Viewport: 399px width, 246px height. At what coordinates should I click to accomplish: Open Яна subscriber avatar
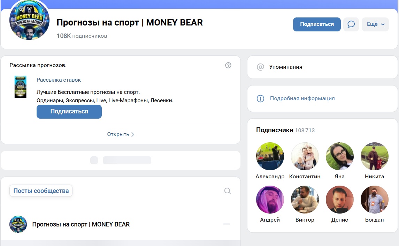point(339,156)
